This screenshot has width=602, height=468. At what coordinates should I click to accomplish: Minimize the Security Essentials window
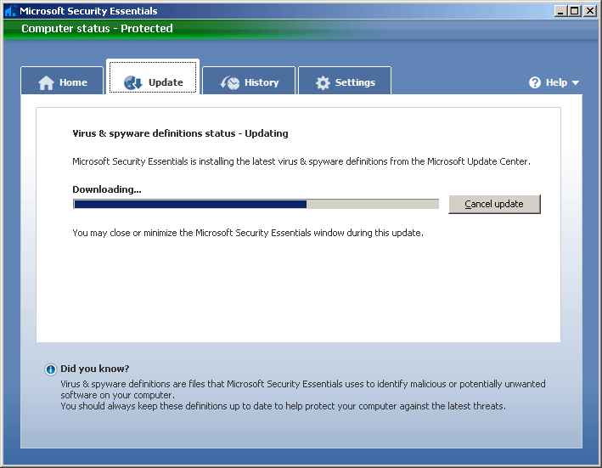(561, 11)
